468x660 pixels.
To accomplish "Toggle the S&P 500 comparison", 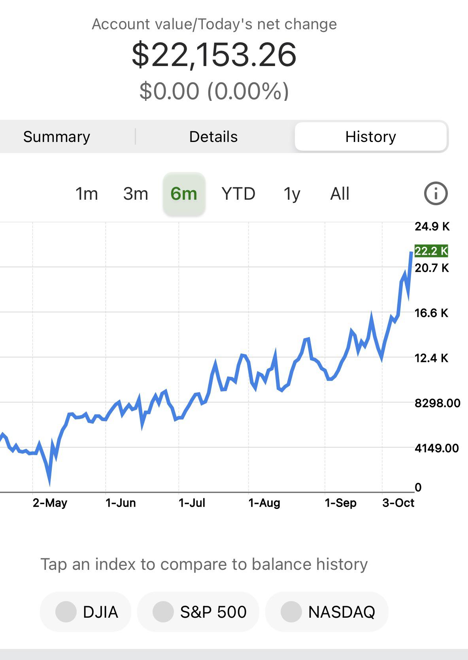I will (198, 612).
